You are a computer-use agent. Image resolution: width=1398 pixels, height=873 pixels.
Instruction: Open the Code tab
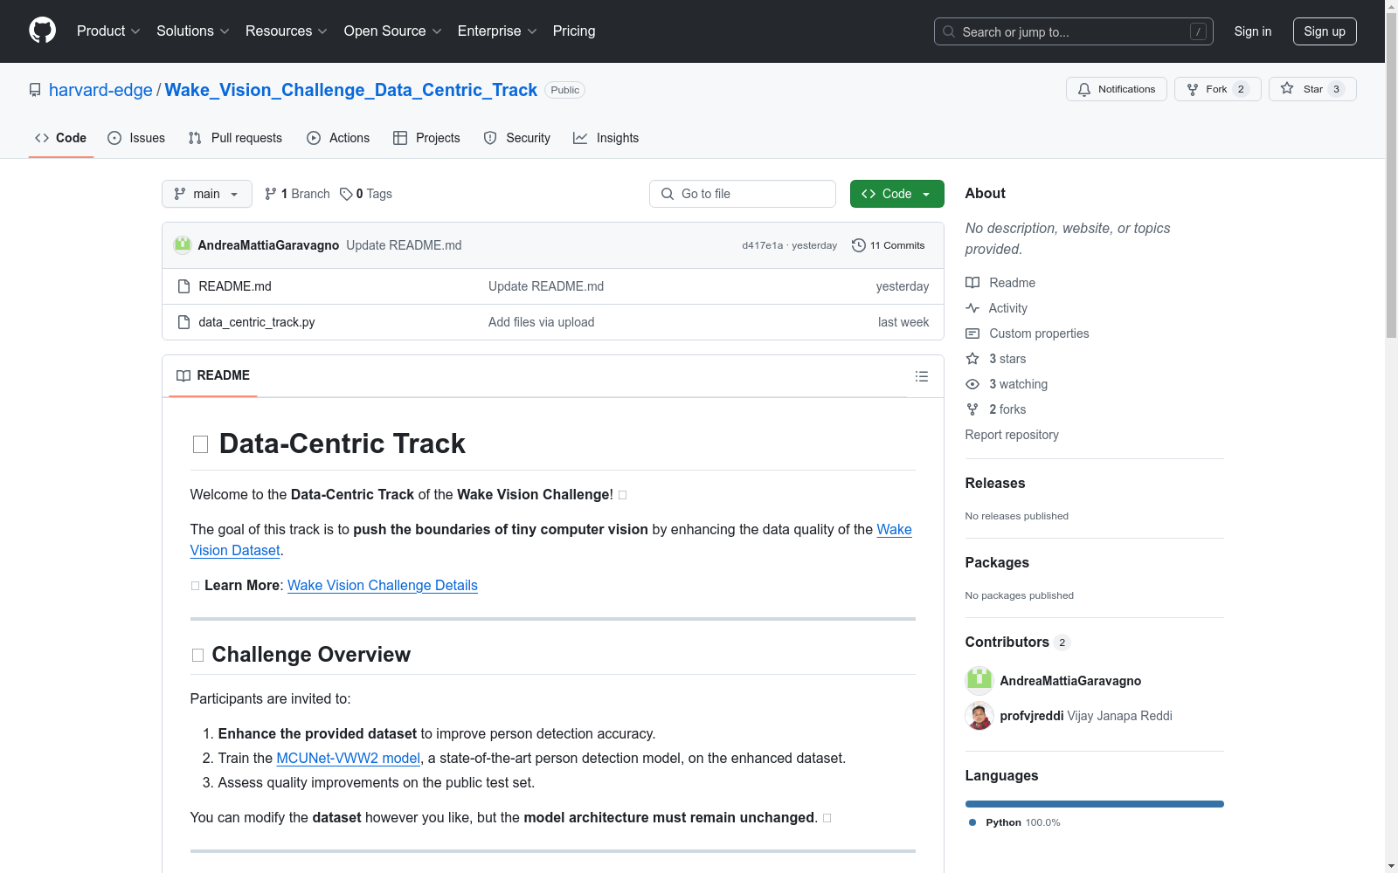61,138
